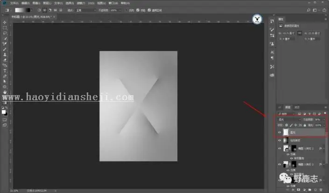Open the Paragraph panel icon
The image size is (329, 193).
tap(272, 58)
